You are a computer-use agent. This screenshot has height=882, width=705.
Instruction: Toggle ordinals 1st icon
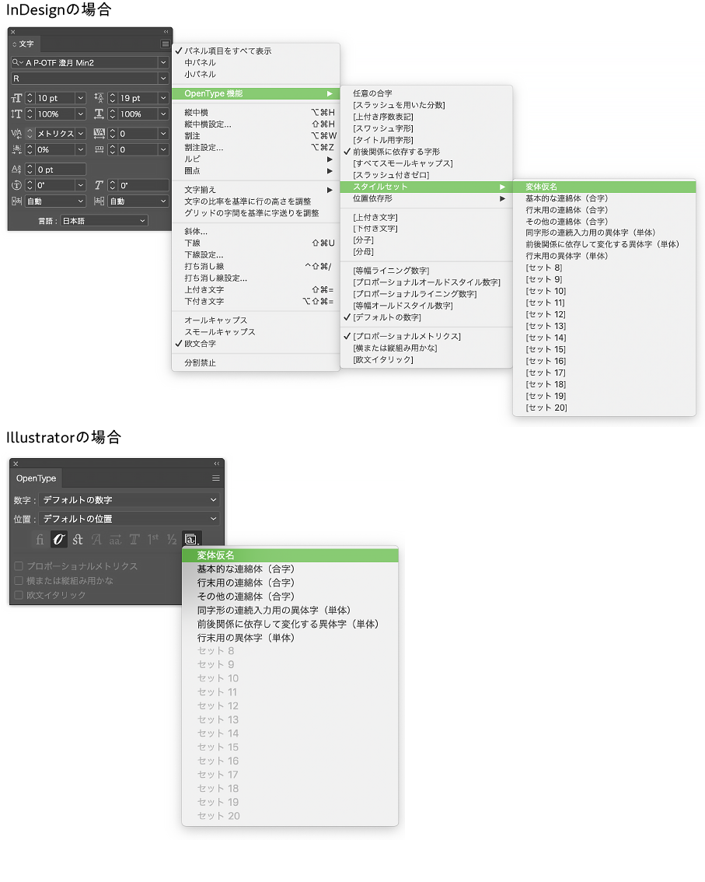coord(153,540)
